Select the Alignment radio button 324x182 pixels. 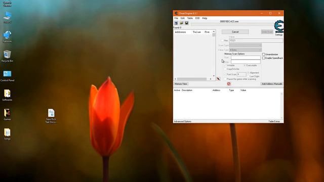(248, 73)
